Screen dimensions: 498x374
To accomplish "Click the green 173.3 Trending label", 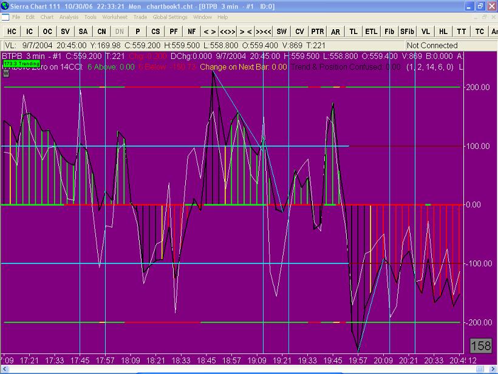I will [x=22, y=64].
